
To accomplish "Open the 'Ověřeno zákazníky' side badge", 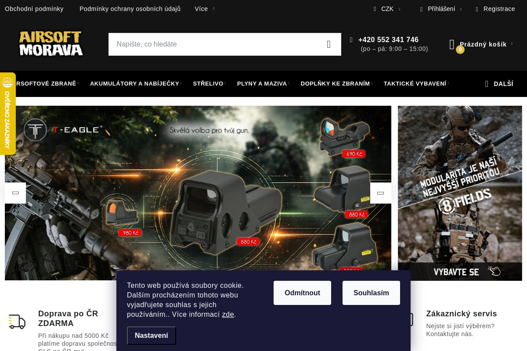I will [7, 114].
